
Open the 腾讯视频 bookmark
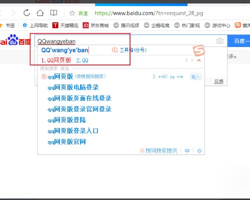(x=126, y=25)
